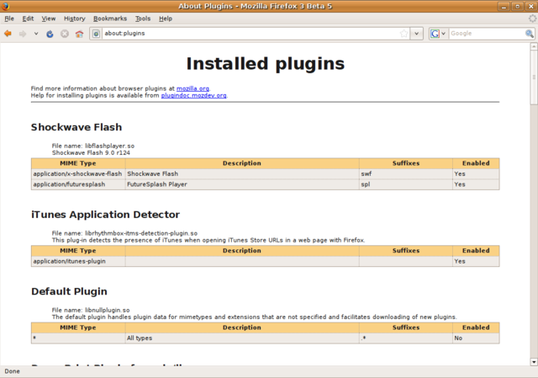Image resolution: width=538 pixels, height=378 pixels.
Task: Open the search engine selector dropdown
Action: point(438,34)
